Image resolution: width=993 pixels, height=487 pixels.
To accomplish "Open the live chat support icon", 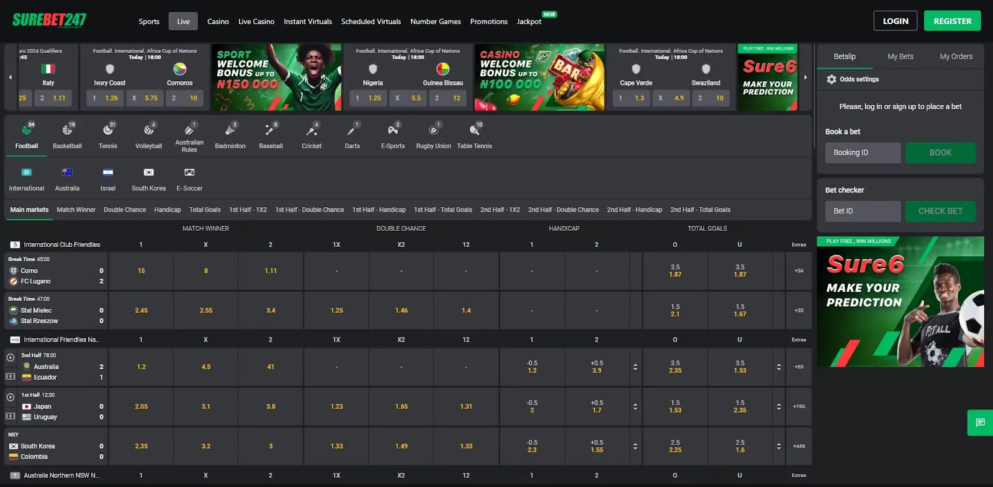I will click(x=980, y=422).
